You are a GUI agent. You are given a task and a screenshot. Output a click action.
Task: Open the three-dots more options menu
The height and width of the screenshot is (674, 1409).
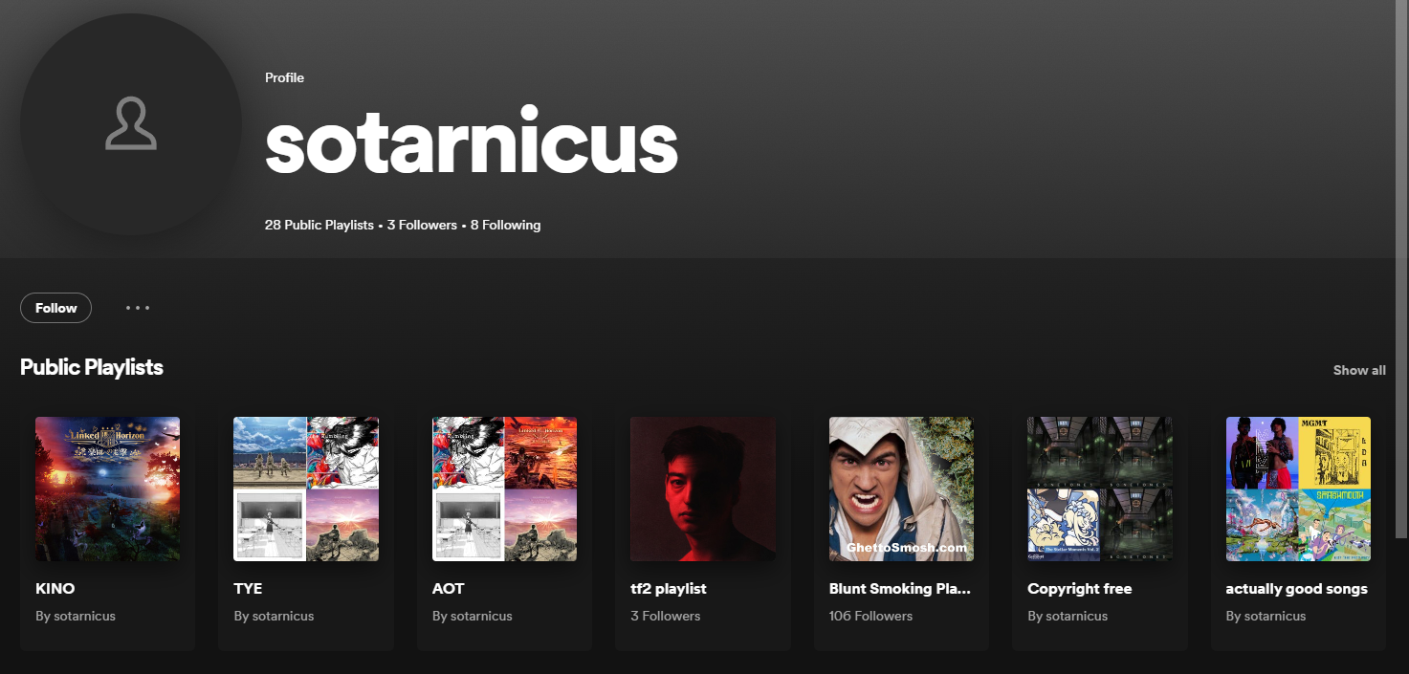[138, 308]
